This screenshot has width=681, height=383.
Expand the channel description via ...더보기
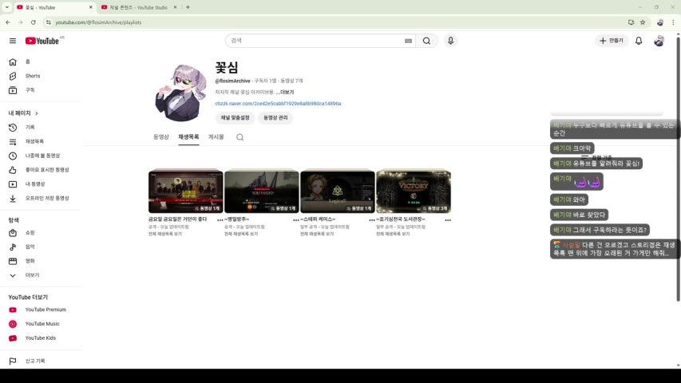point(285,92)
